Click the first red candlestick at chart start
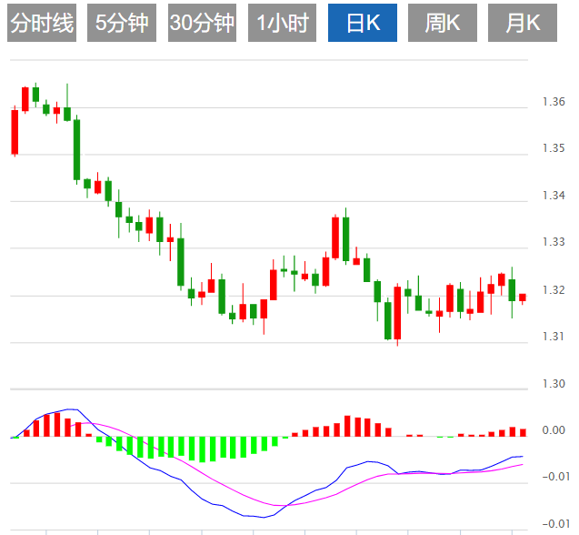 pos(15,132)
